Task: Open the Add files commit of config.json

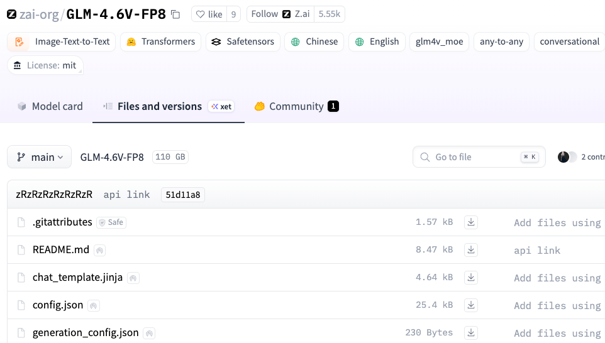Action: (x=558, y=305)
